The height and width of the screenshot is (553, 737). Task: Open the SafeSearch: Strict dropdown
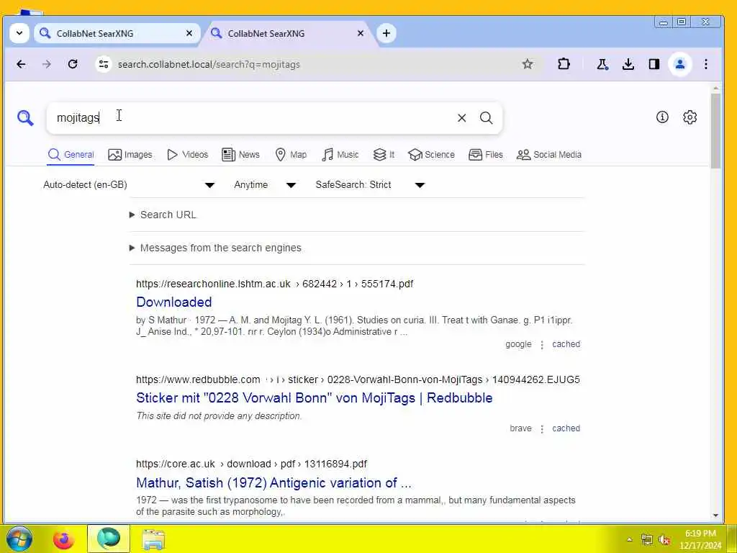(371, 185)
